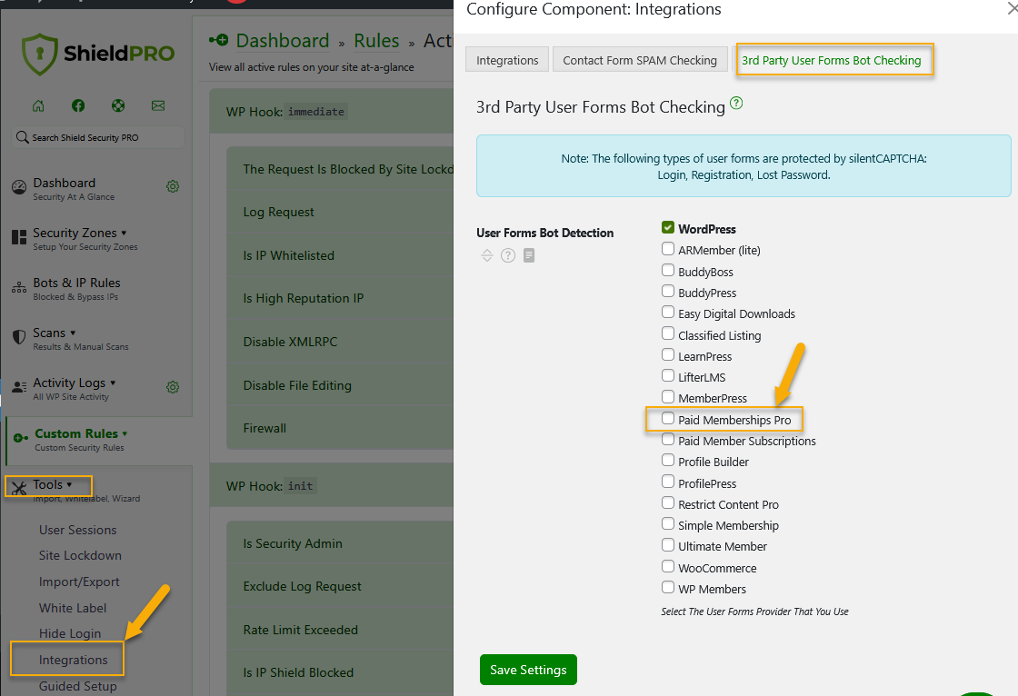Click the document icon under User Forms Bot Detection
1018x696 pixels.
tap(529, 255)
